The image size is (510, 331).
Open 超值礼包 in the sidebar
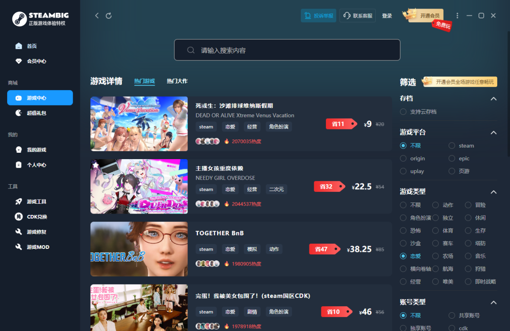click(x=36, y=113)
